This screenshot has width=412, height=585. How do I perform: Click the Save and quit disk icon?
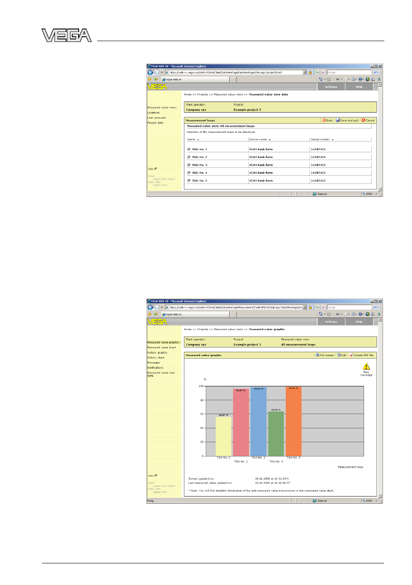[x=338, y=120]
